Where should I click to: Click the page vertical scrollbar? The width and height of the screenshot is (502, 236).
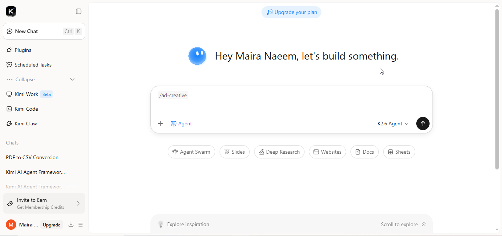click(497, 89)
